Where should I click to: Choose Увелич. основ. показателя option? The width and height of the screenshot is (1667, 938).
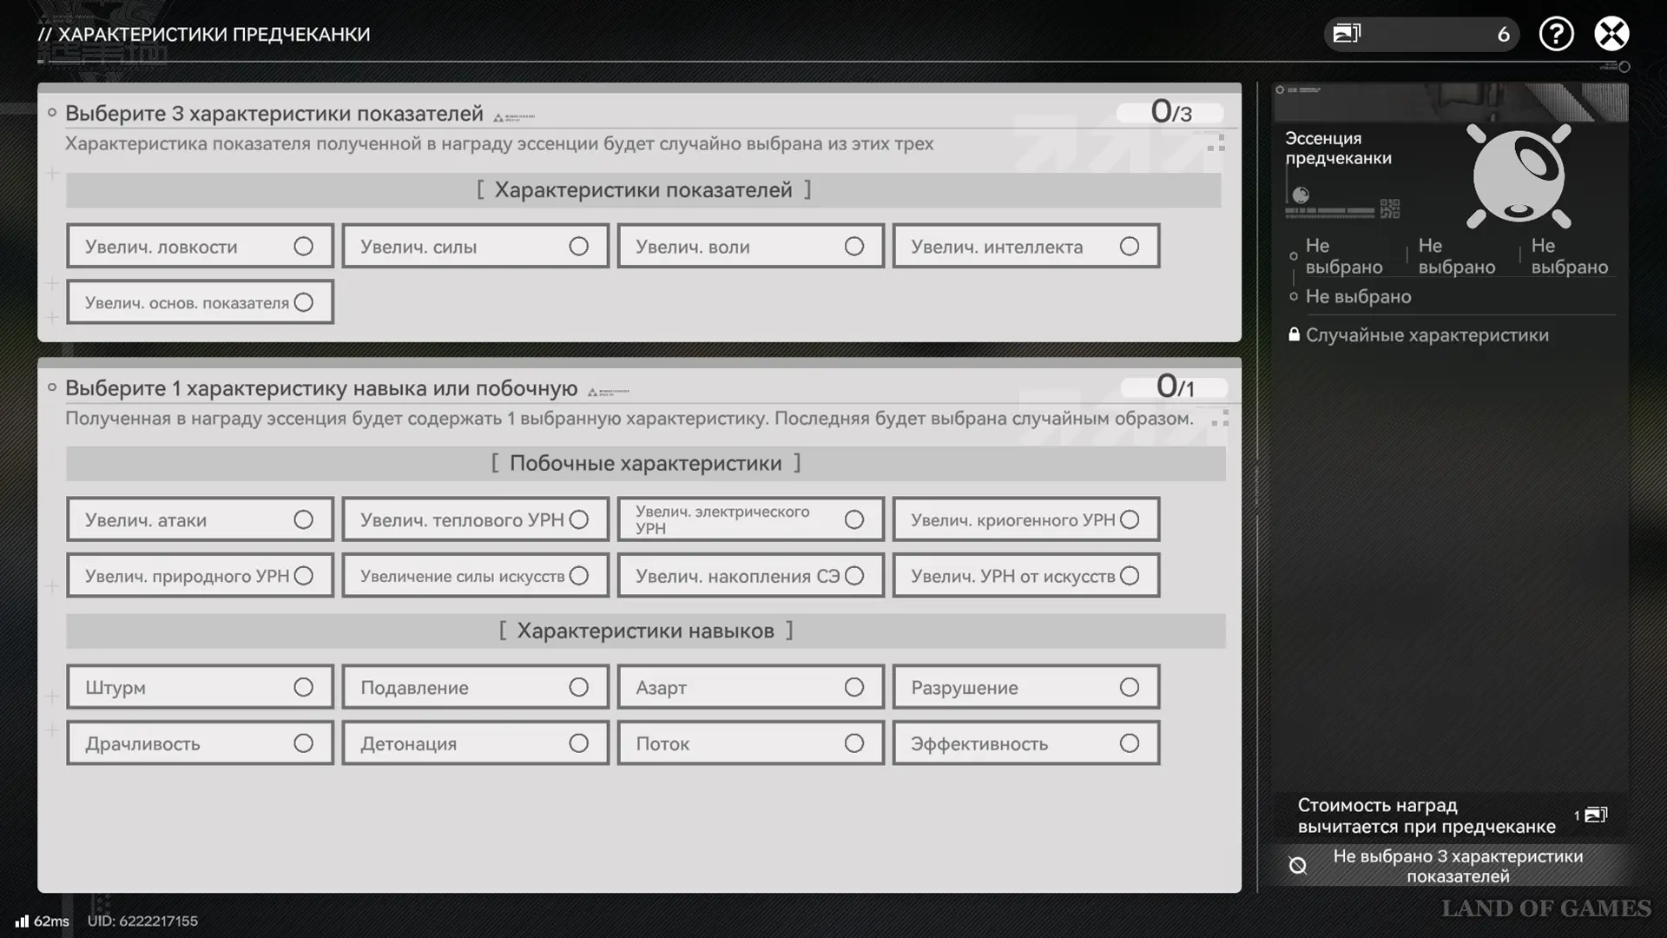pyautogui.click(x=200, y=302)
